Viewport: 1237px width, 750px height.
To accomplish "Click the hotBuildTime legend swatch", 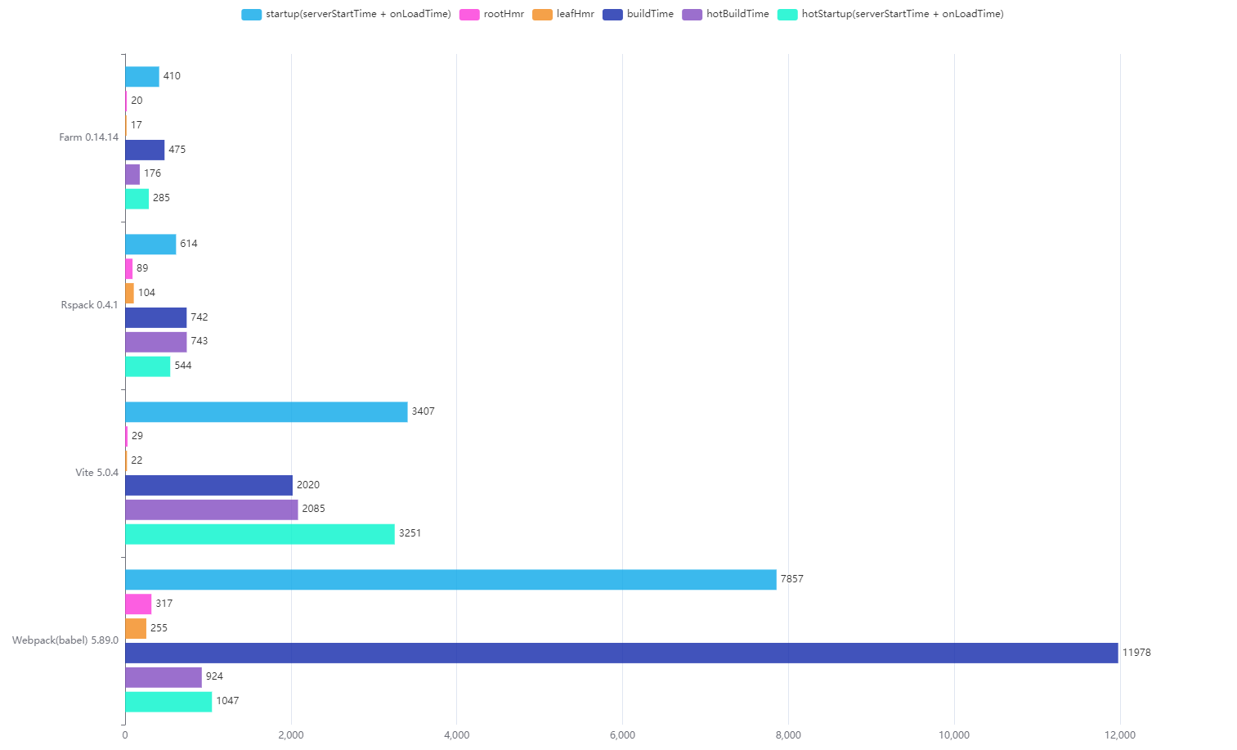I will click(x=692, y=14).
